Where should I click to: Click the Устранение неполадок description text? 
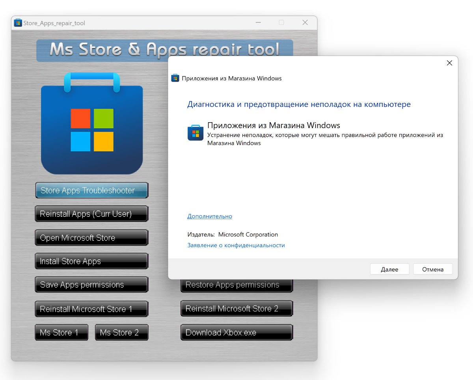pos(325,139)
